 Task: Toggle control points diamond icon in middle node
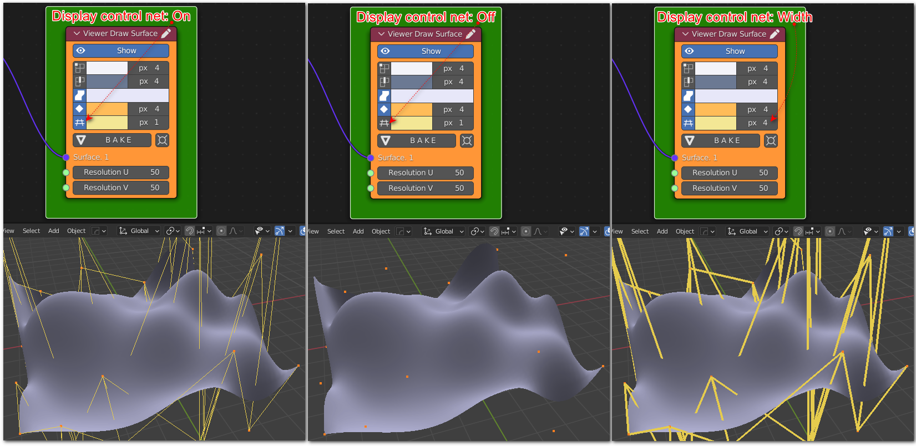(x=384, y=110)
